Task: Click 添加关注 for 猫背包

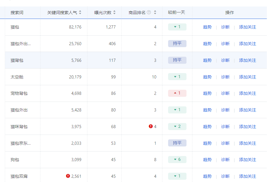Action: pyautogui.click(x=247, y=60)
